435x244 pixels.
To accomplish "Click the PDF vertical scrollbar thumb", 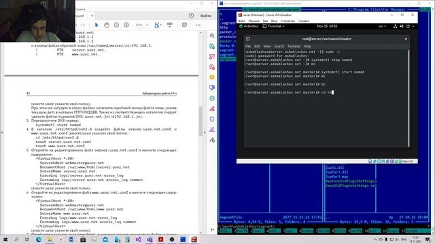I will 201,121.
